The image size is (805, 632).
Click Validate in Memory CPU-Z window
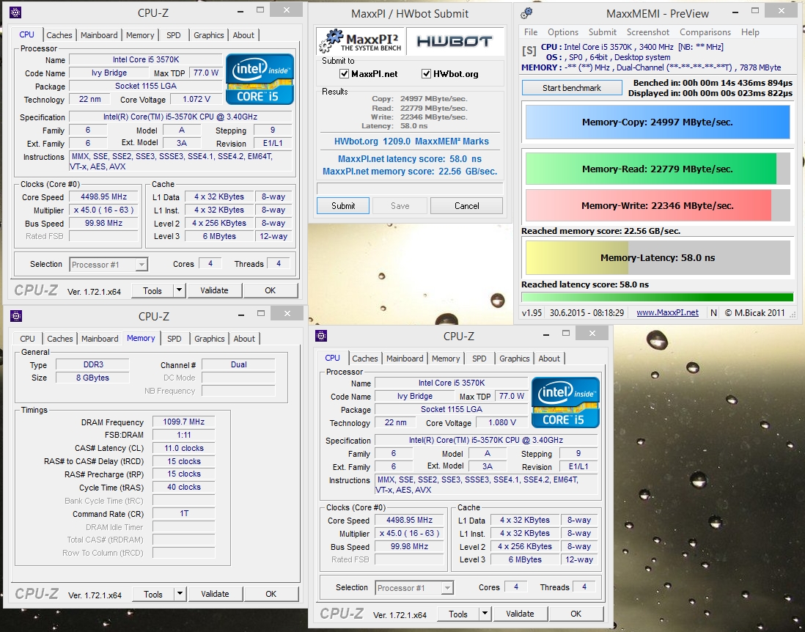[215, 594]
